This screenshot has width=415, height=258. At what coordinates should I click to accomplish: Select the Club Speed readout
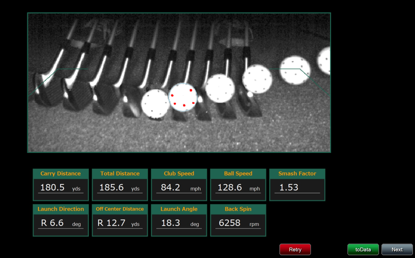point(179,185)
